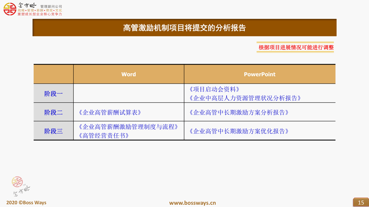Select the PowerPoint column header

(x=259, y=74)
